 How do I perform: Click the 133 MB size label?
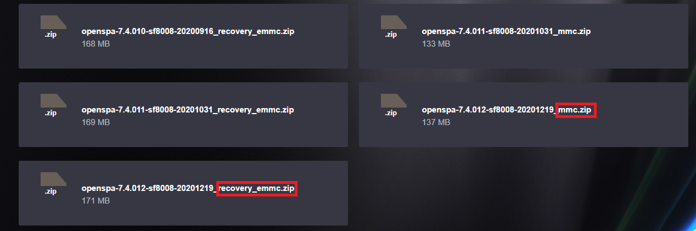pyautogui.click(x=436, y=43)
